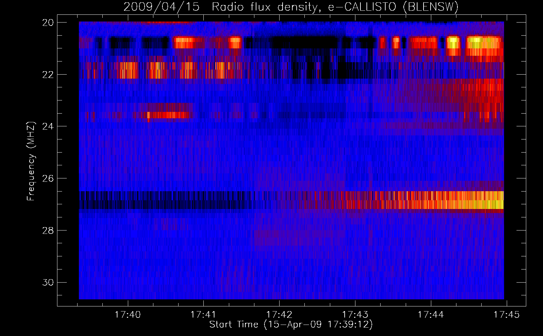Click the 17:41 time tick label

pyautogui.click(x=203, y=314)
